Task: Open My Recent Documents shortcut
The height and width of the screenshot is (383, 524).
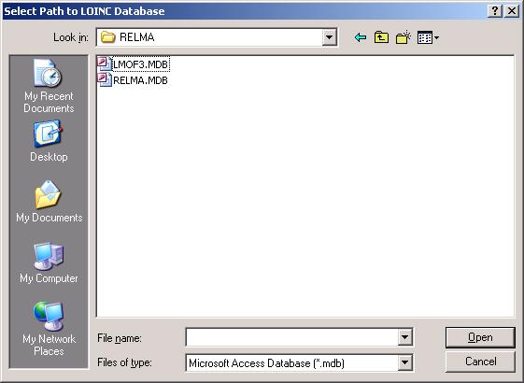Action: 49,86
